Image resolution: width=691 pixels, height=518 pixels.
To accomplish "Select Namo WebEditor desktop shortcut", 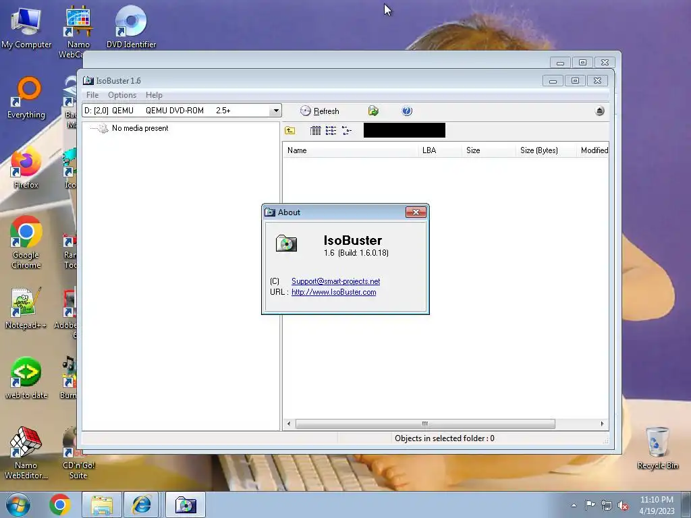I will click(26, 453).
